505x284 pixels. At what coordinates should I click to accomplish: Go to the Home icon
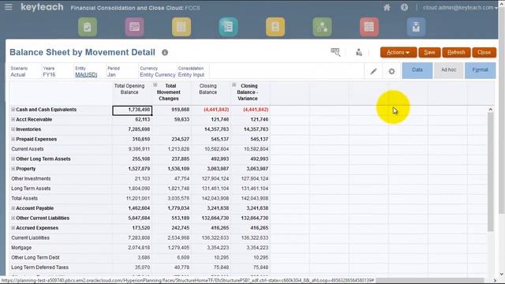[387, 7]
